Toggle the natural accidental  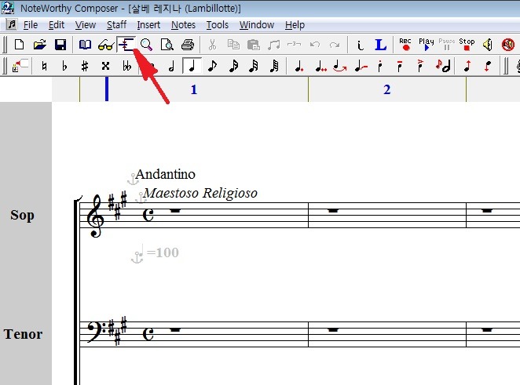tap(44, 66)
